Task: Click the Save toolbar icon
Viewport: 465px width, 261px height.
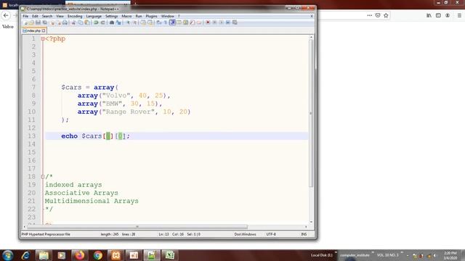Action: pos(38,22)
